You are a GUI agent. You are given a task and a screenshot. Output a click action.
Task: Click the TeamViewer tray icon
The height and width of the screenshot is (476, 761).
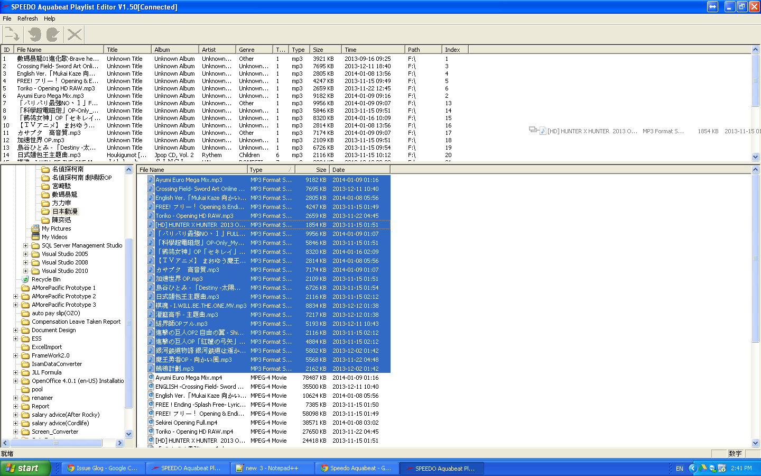[x=712, y=468]
